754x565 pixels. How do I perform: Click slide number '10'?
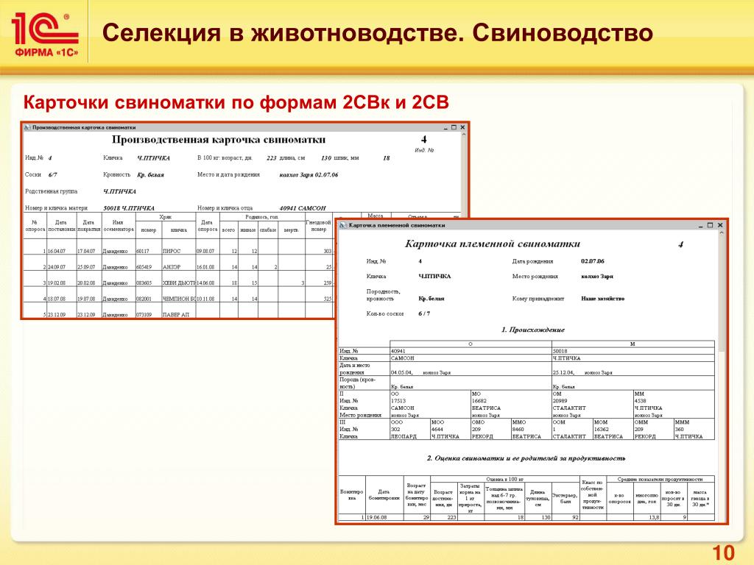[723, 553]
